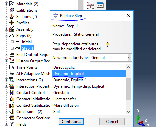This screenshot has width=156, height=127.
Task: Close the Replace Step dialog
Action: tap(128, 15)
